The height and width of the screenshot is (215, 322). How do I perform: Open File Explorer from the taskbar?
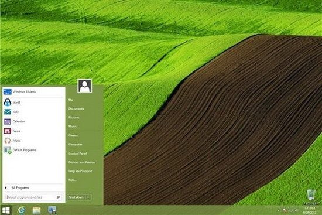coord(36,210)
